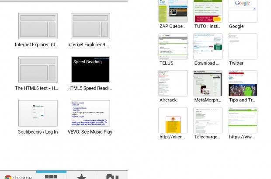Open the other devices folder icon
Viewport: 271px width, 179px height.
tap(112, 176)
